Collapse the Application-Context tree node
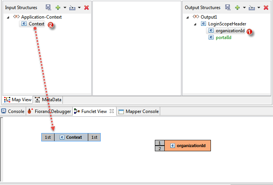This screenshot has width=273, height=185. click(9, 17)
